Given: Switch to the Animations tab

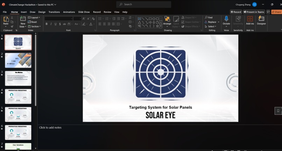Looking at the screenshot, I should click(x=69, y=12).
